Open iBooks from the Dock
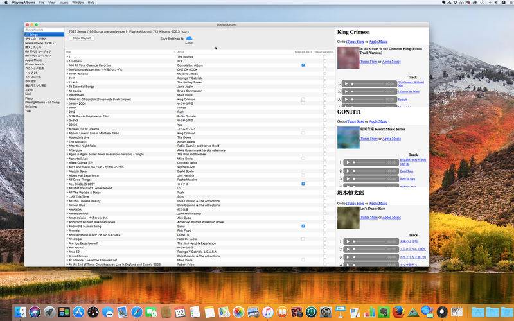Image resolution: width=514 pixels, height=321 pixels. tap(282, 312)
